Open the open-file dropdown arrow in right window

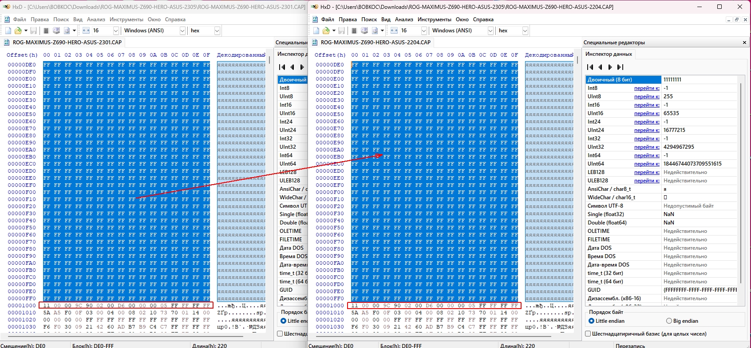(334, 31)
